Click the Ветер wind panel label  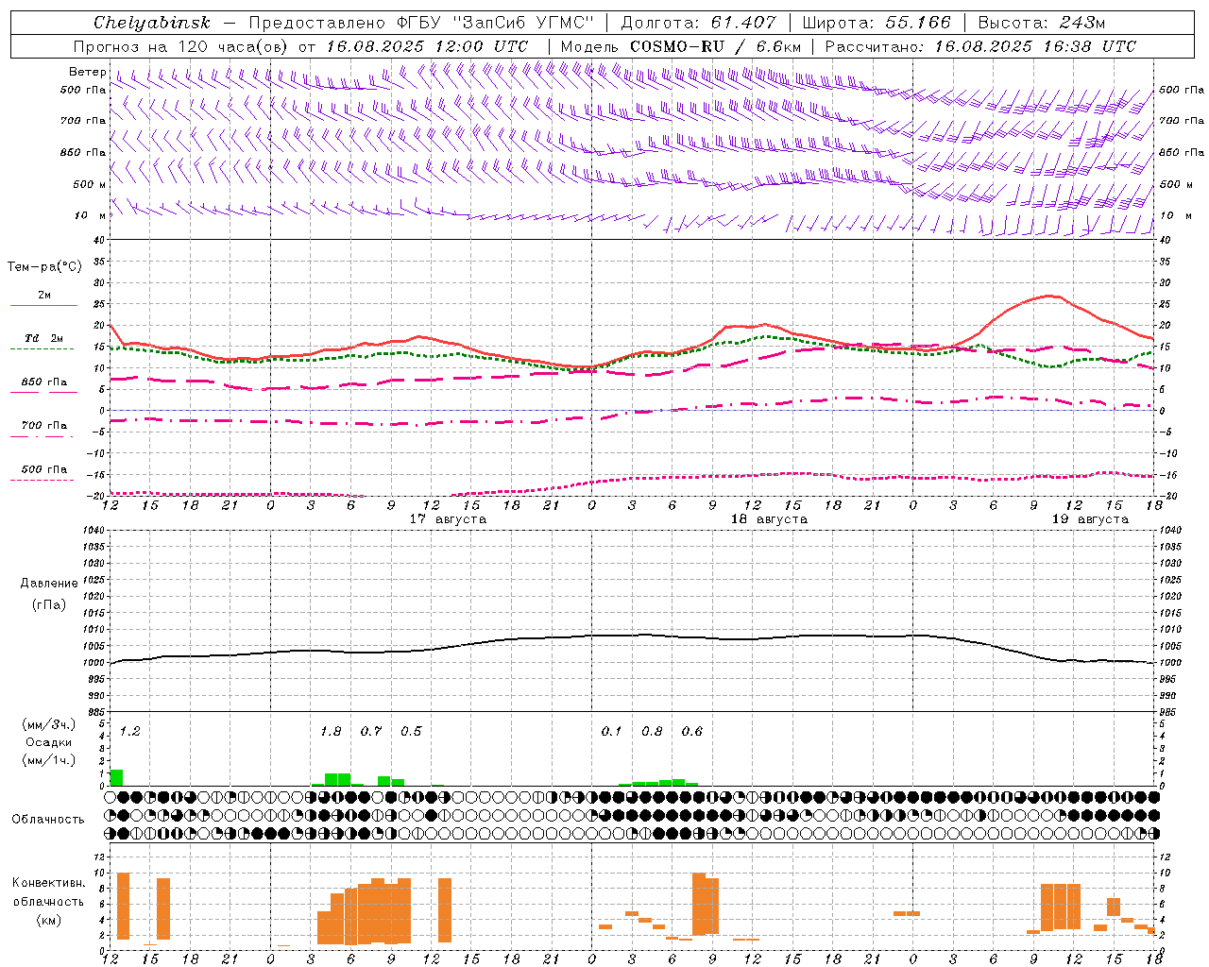click(x=87, y=72)
